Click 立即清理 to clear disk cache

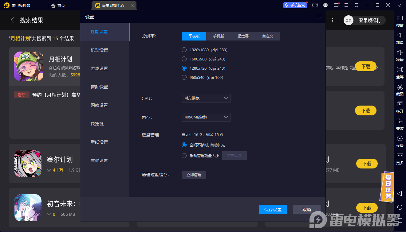click(194, 175)
